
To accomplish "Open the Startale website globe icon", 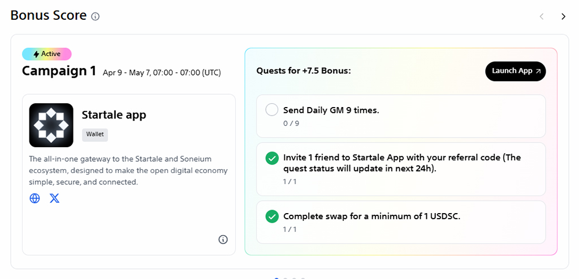I will click(35, 198).
